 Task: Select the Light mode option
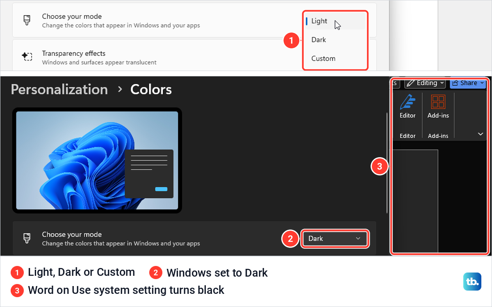pos(335,21)
